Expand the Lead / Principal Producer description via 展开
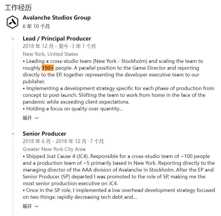The image size is (221, 216). pos(27,118)
